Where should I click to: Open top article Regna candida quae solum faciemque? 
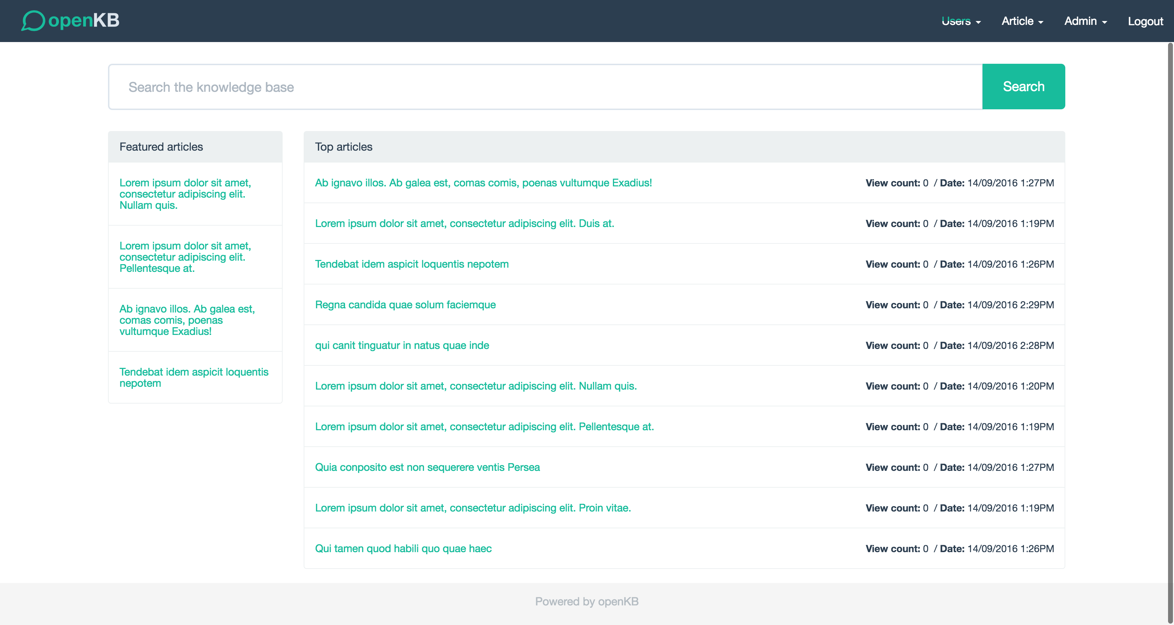click(x=405, y=304)
